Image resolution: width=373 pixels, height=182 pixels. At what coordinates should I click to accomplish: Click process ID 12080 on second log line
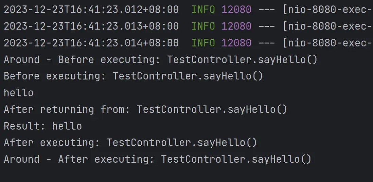[x=236, y=26]
